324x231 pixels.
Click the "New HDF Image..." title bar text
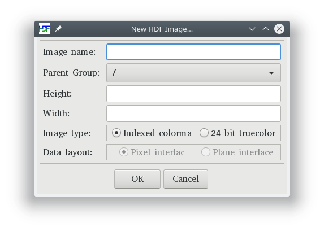coord(162,29)
